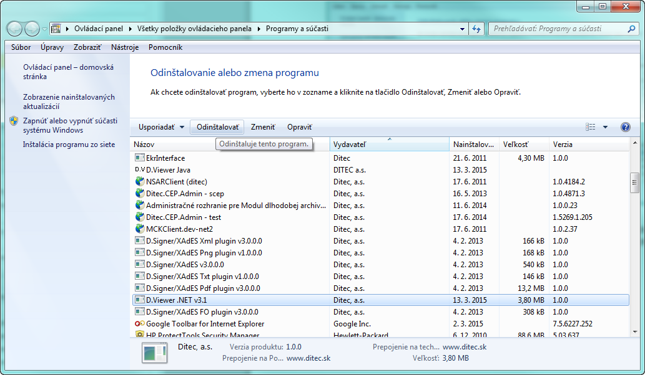645x375 pixels.
Task: Sort by the Názov column header
Action: [230, 145]
